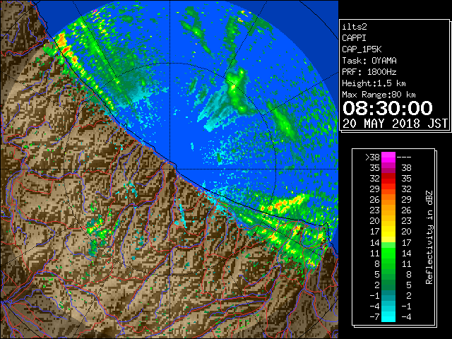Click the 08:30:00 timestamp
The height and width of the screenshot is (339, 452).
click(388, 108)
